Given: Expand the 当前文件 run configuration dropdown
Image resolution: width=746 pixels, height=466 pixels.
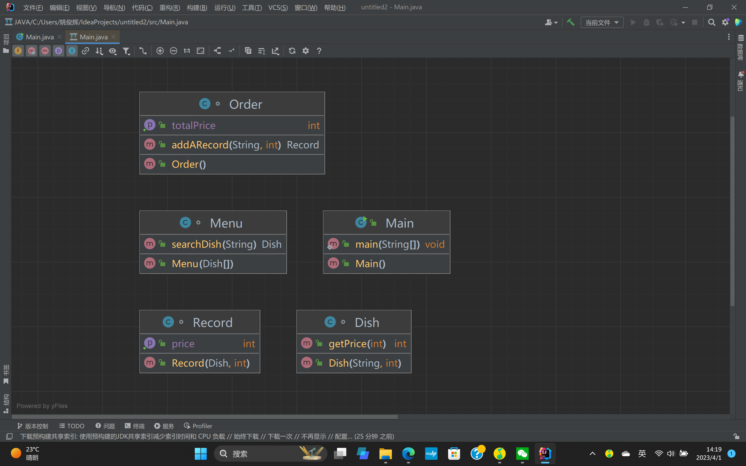Looking at the screenshot, I should point(602,23).
